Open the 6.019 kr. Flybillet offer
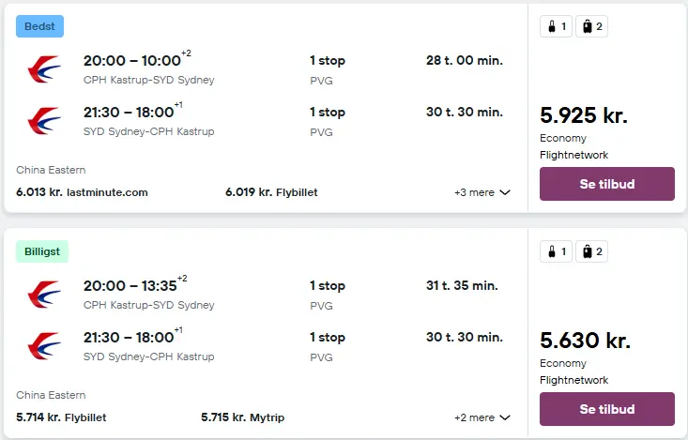Screen dimensions: 688x440 point(271,192)
